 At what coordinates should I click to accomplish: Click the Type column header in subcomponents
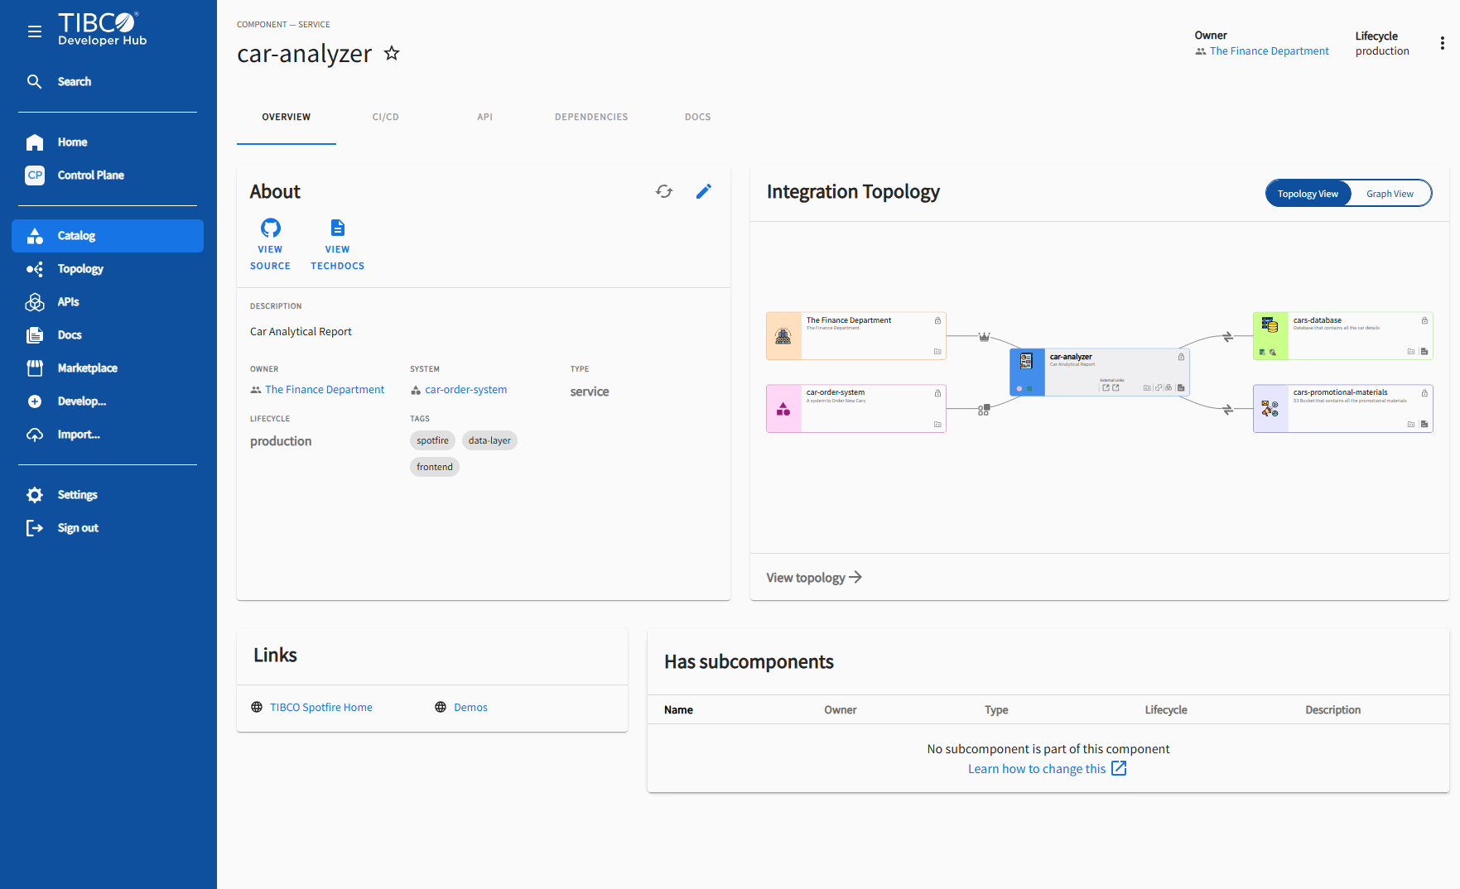pos(996,710)
